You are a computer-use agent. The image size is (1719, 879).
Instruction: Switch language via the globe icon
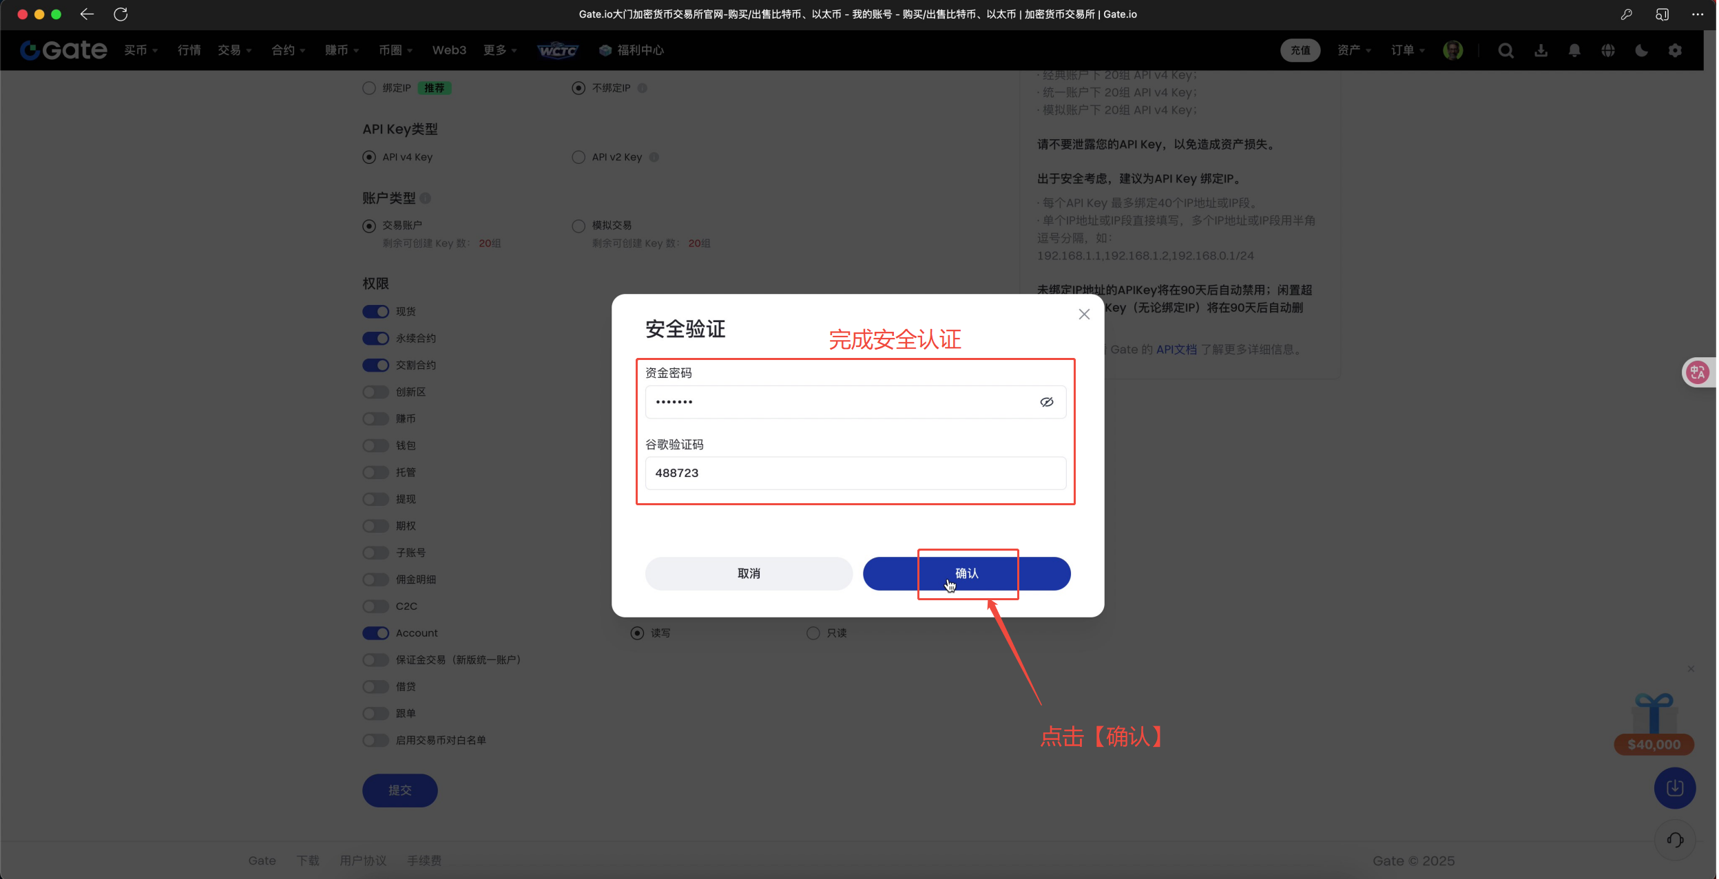pyautogui.click(x=1607, y=50)
